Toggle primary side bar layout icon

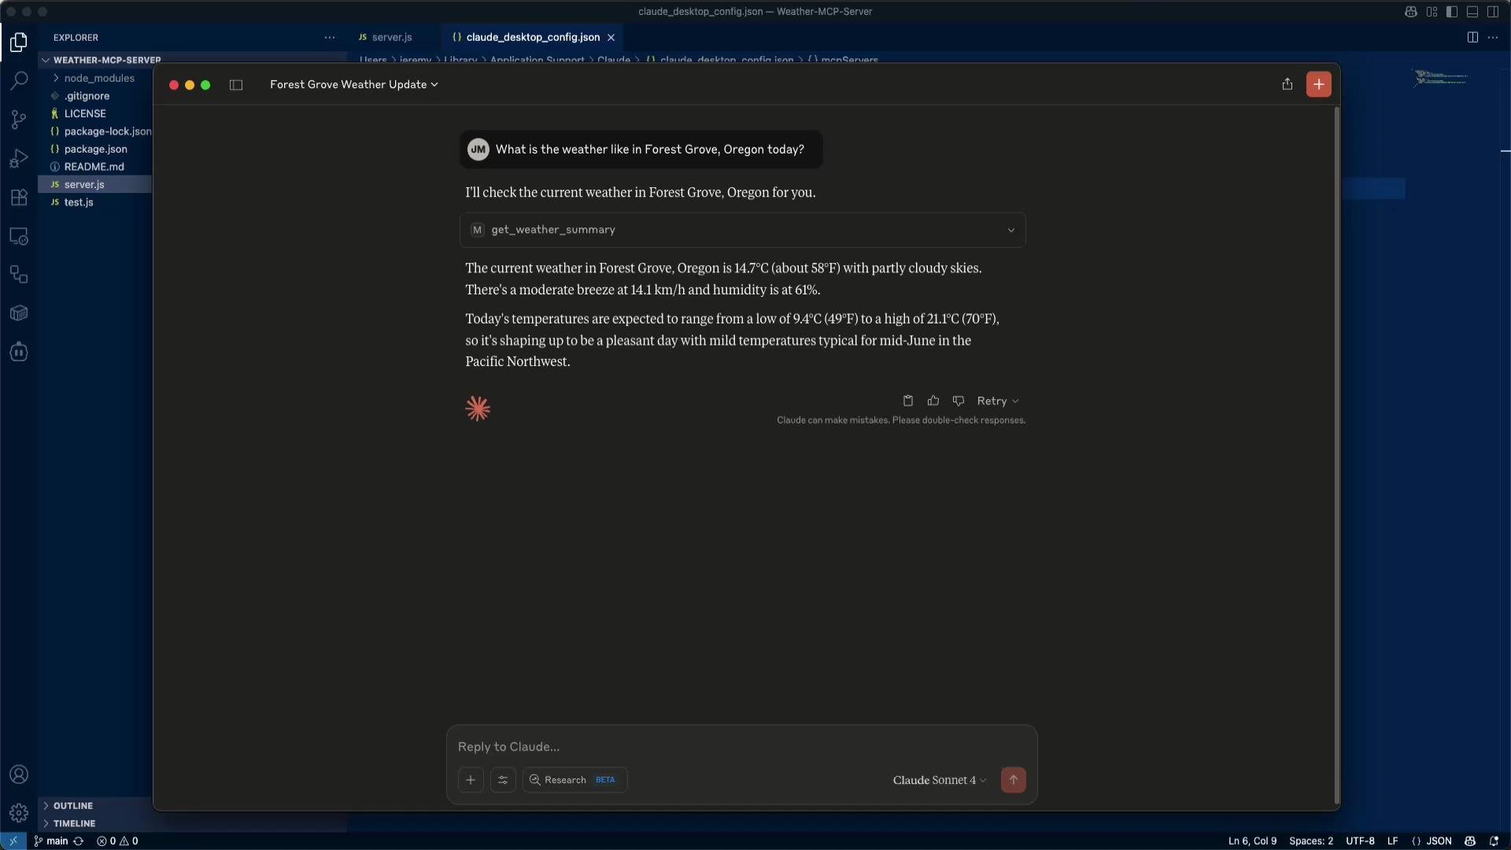coord(1452,12)
